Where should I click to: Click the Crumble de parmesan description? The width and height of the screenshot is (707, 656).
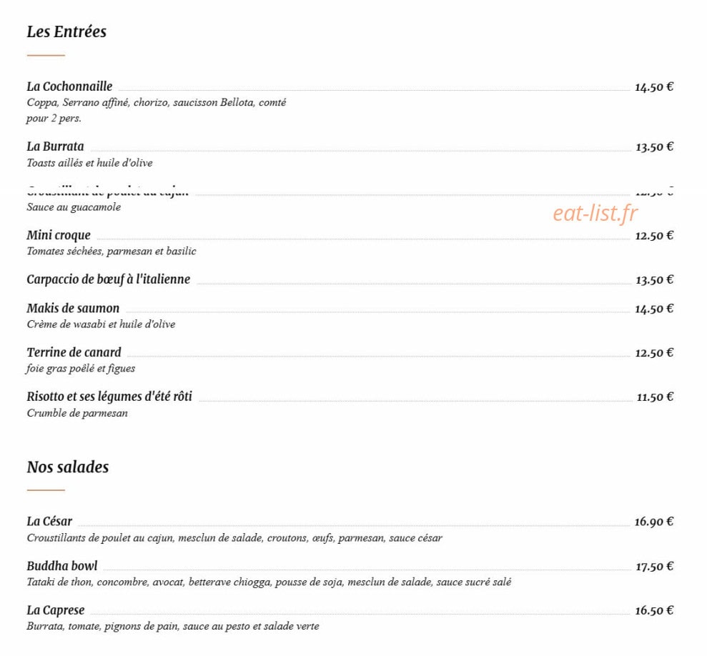click(77, 413)
